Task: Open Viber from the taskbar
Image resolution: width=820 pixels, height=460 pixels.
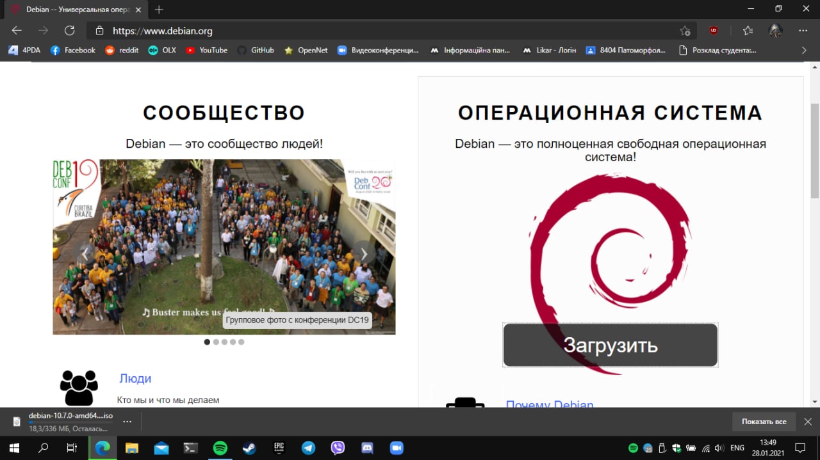Action: [338, 448]
